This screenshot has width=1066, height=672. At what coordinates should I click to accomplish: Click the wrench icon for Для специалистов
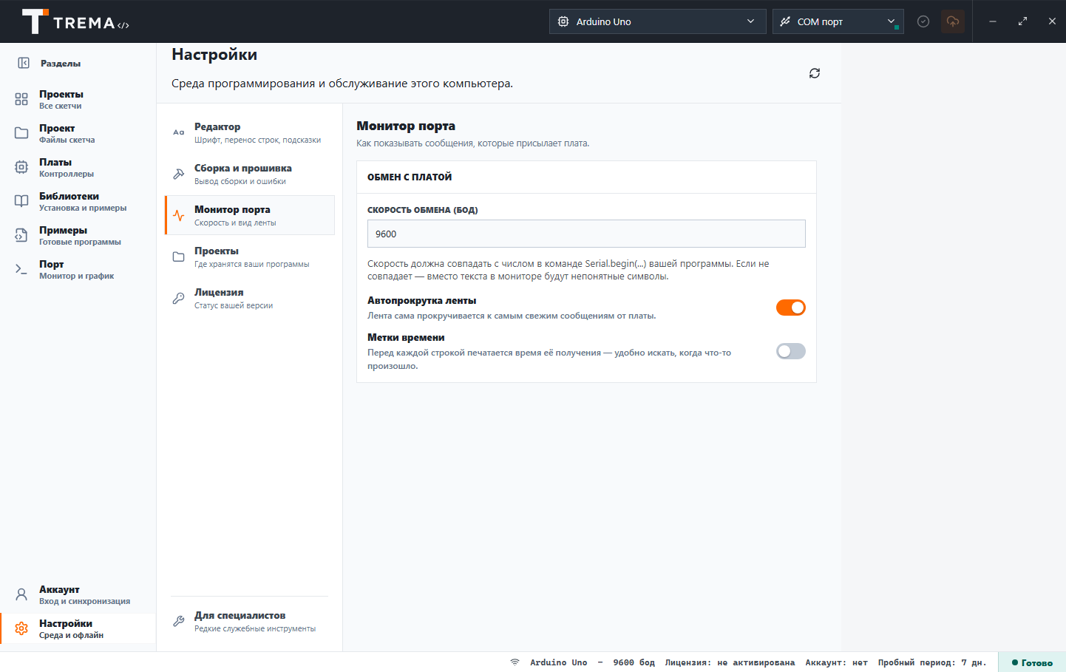point(178,621)
